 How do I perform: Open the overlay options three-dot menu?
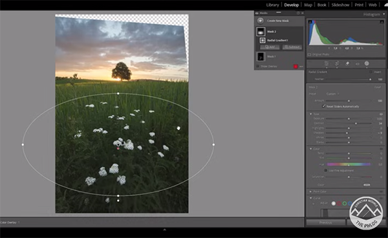(x=301, y=66)
